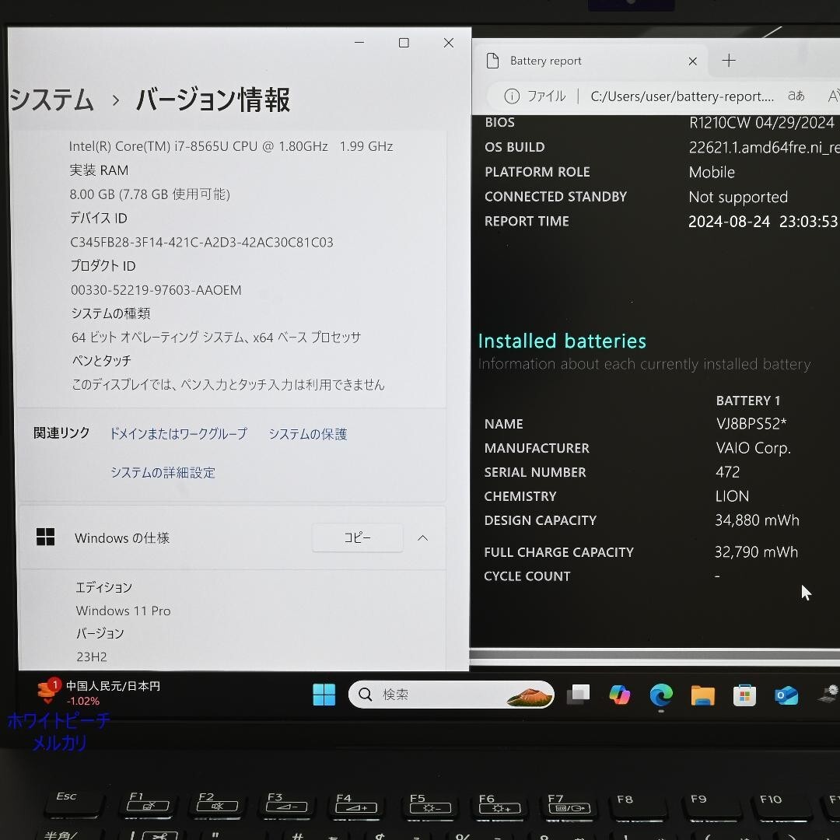Select serial number 472 value
Screen dimensions: 840x840
(727, 472)
